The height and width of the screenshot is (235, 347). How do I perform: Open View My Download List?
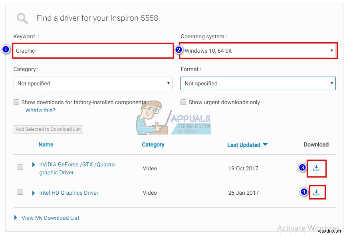click(x=50, y=218)
